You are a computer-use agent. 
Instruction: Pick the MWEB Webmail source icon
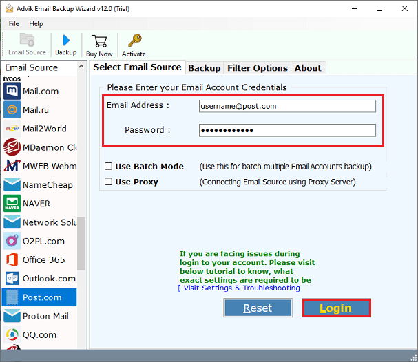[x=12, y=166]
